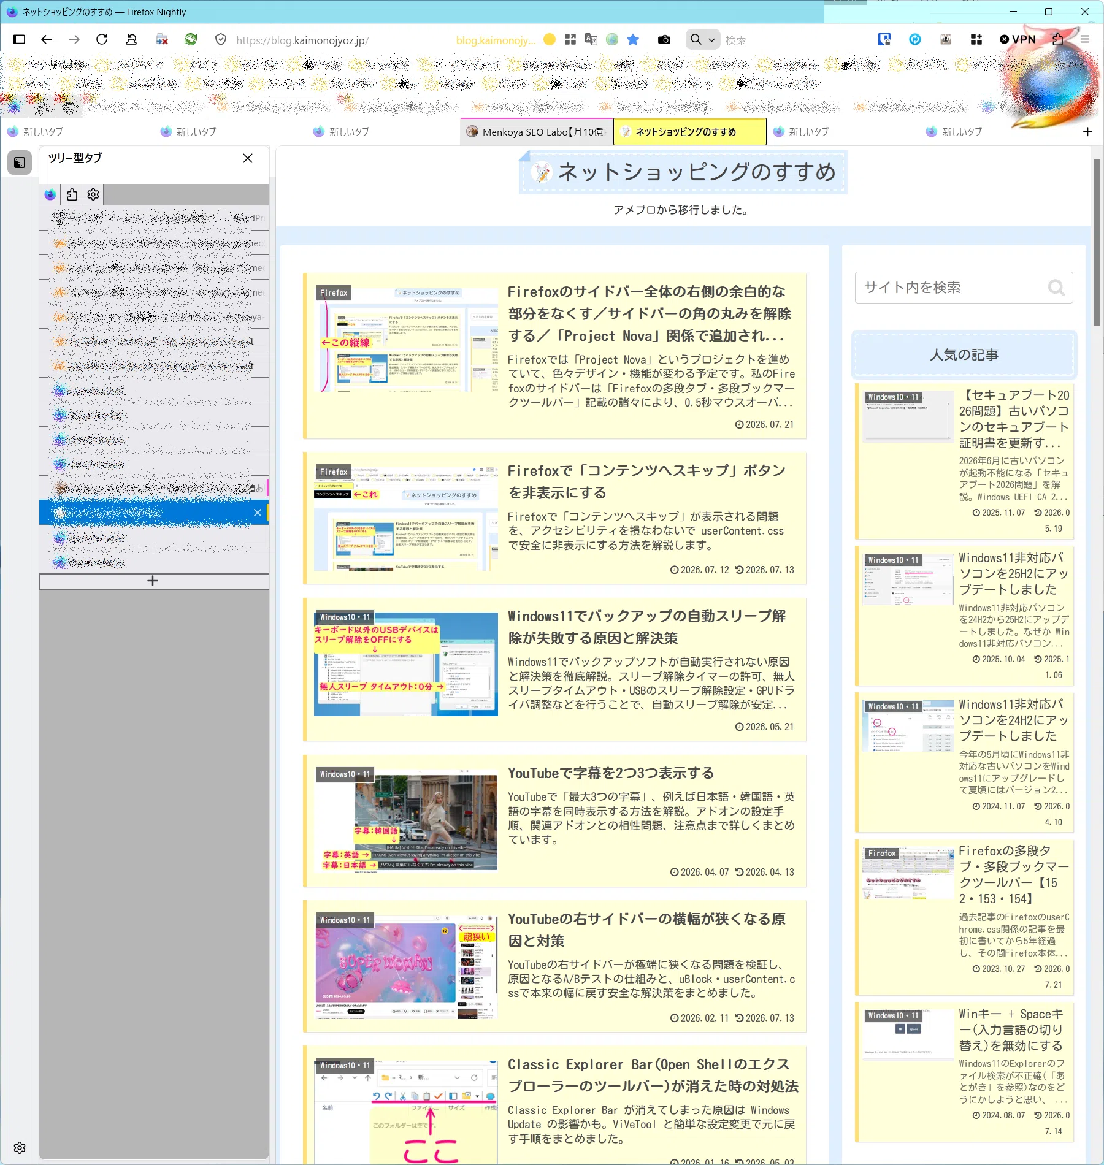Click the four-squares apps toolbar icon
1104x1165 pixels.
click(x=976, y=39)
